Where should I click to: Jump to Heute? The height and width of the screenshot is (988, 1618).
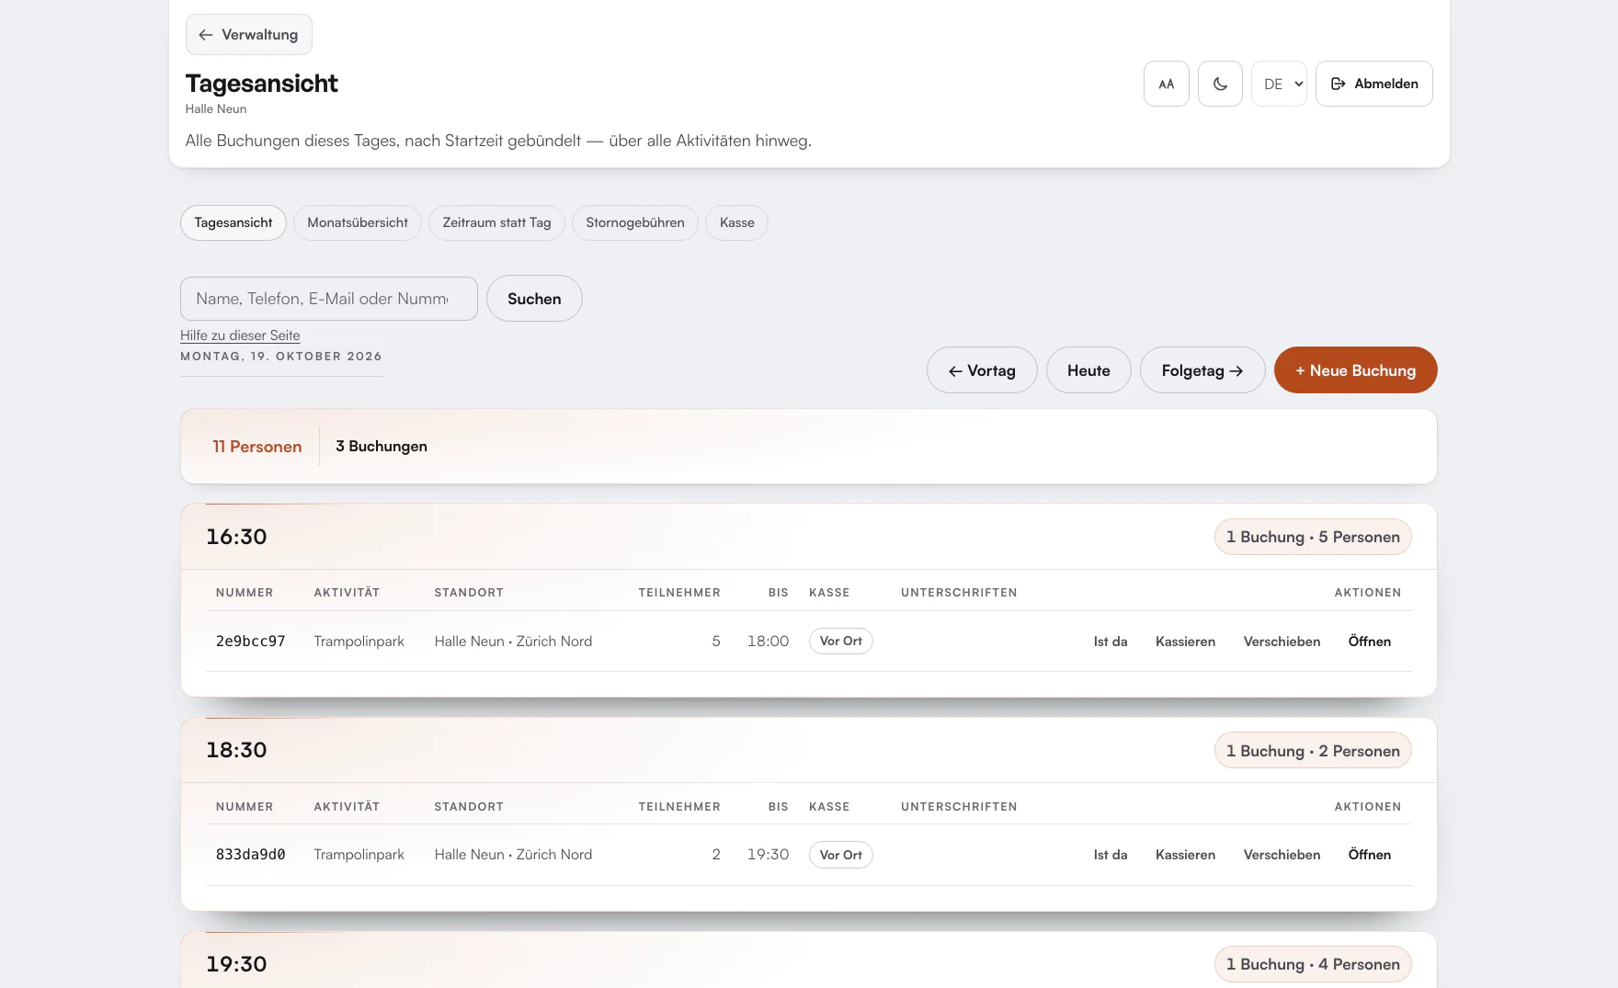(1088, 370)
